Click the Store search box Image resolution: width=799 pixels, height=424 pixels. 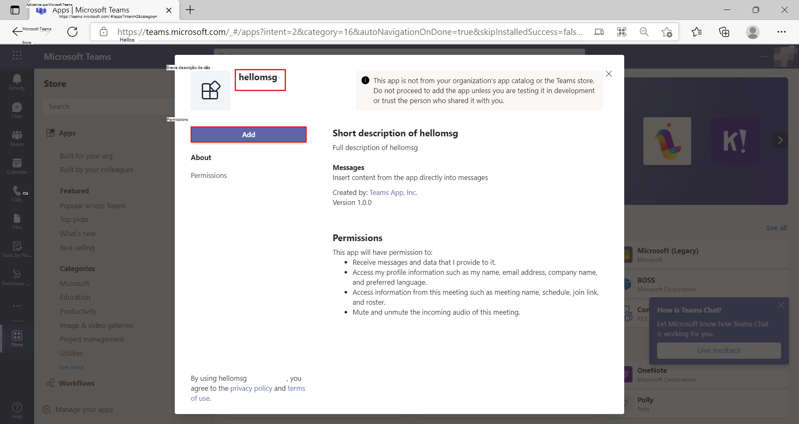(109, 106)
